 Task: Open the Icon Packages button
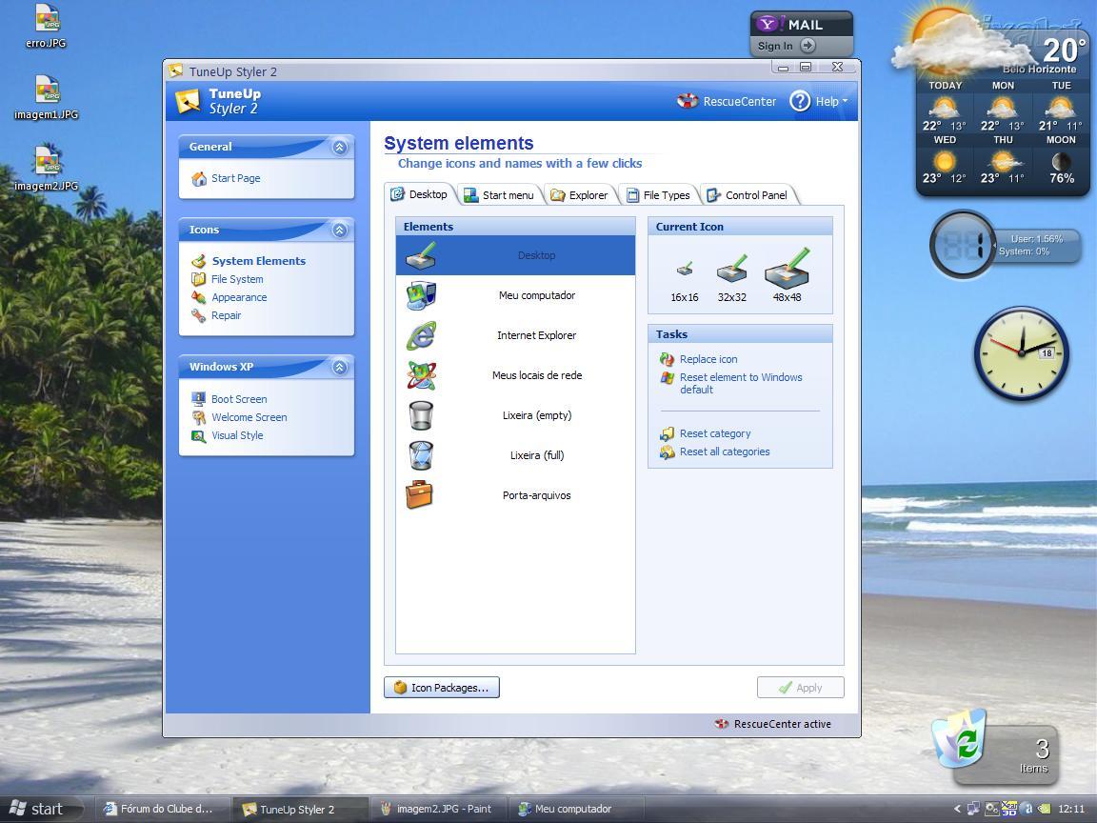point(442,688)
